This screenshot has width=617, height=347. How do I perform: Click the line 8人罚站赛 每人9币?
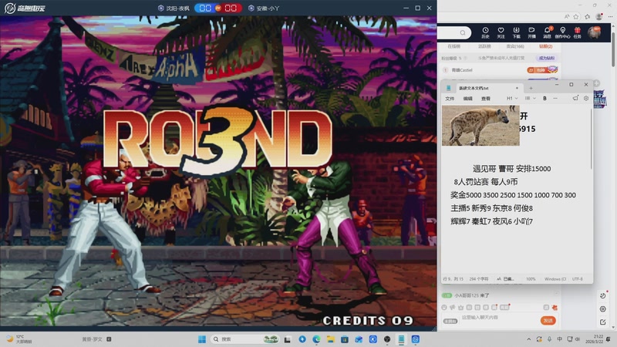click(486, 182)
